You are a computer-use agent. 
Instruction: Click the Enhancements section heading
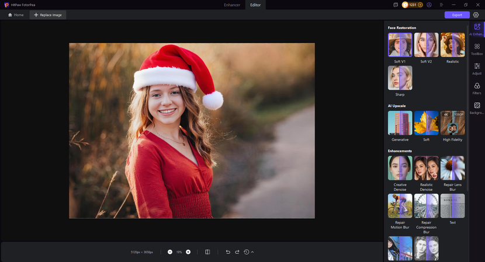(400, 151)
